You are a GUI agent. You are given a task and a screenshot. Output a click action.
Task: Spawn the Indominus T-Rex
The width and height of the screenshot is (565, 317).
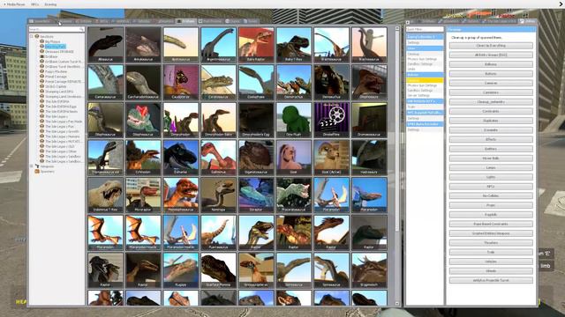tap(105, 195)
